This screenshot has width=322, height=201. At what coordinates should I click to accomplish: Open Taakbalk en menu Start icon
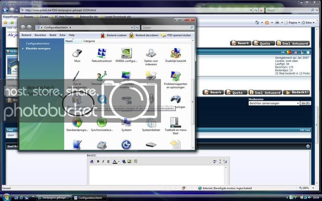tap(175, 123)
